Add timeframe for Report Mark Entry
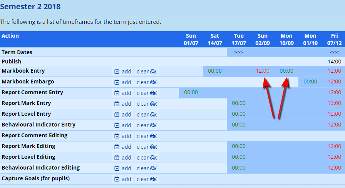 [x=122, y=104]
